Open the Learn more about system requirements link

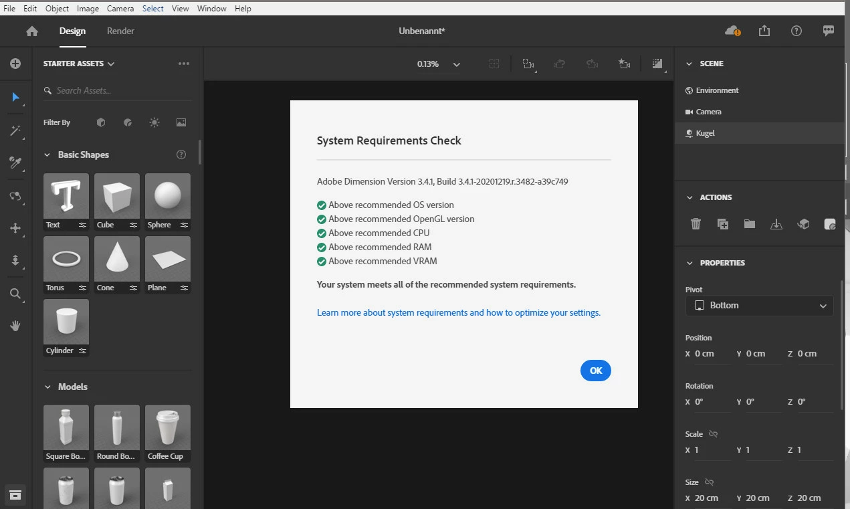pyautogui.click(x=459, y=312)
